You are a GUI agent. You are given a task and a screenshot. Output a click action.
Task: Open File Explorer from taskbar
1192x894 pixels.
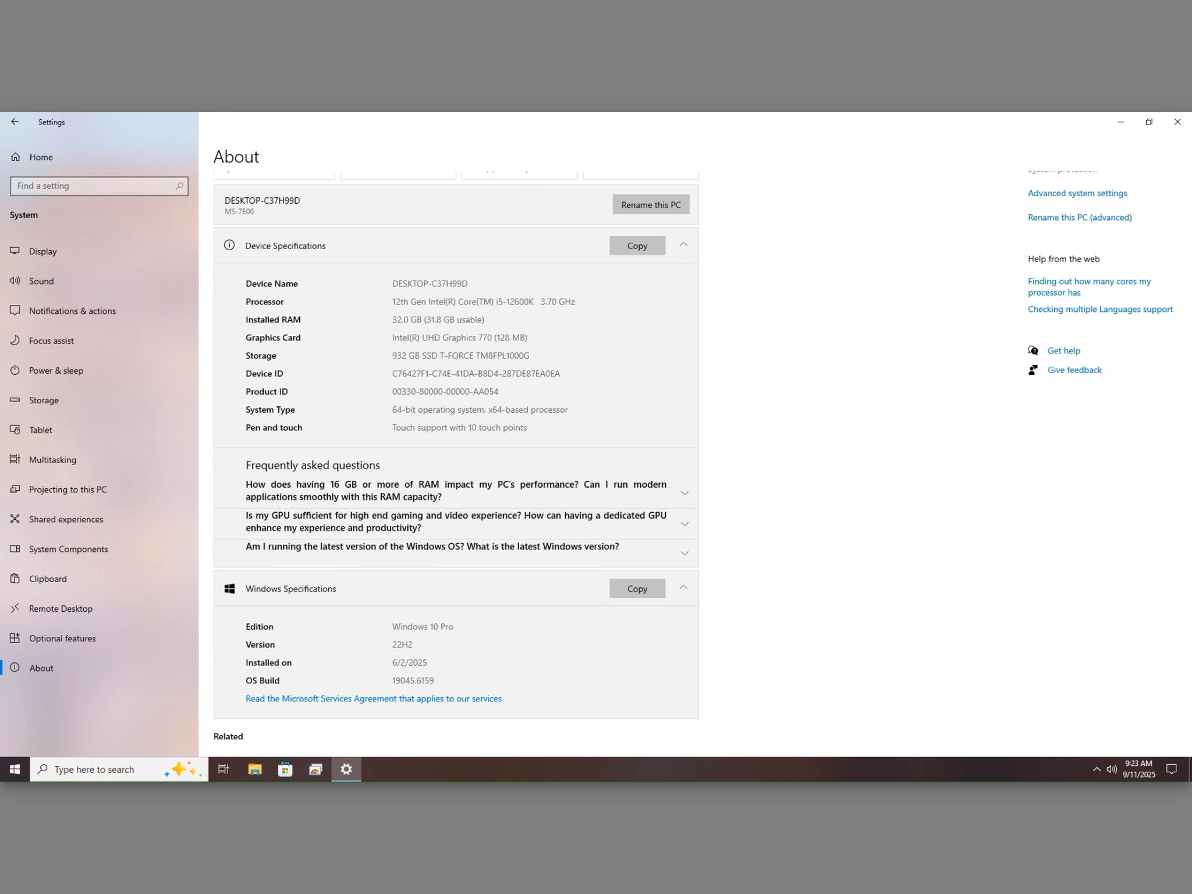click(255, 769)
